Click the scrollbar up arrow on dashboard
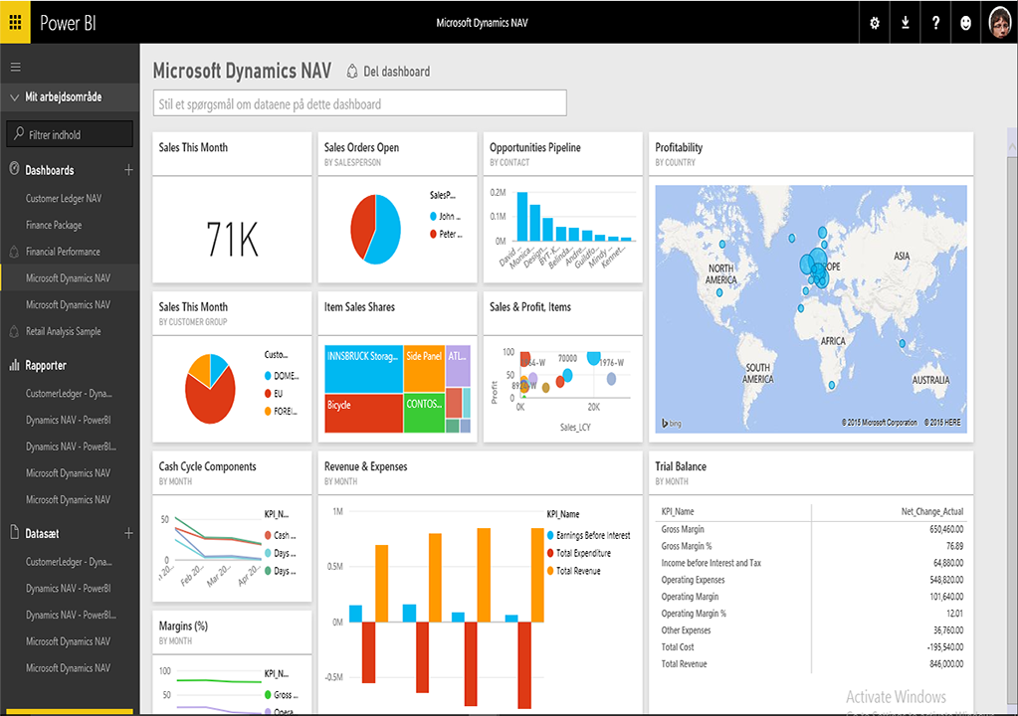Screen dimensions: 1018x716 pos(1012,146)
